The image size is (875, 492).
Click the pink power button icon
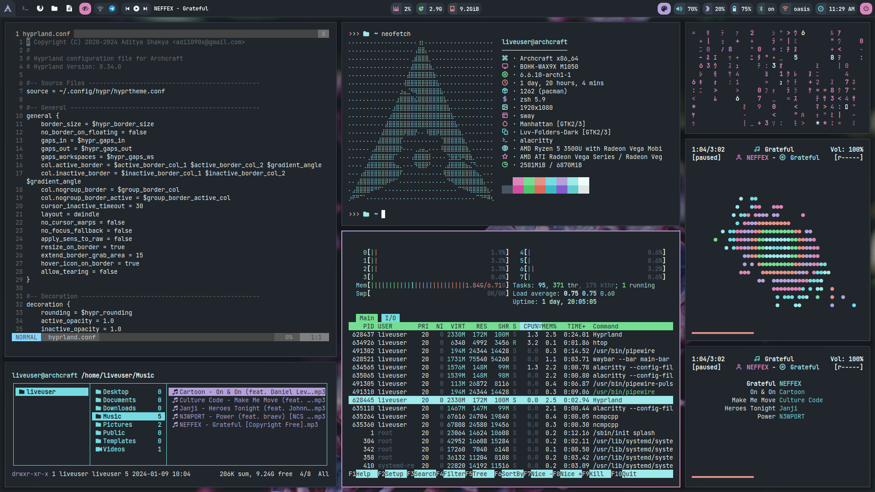pos(865,9)
